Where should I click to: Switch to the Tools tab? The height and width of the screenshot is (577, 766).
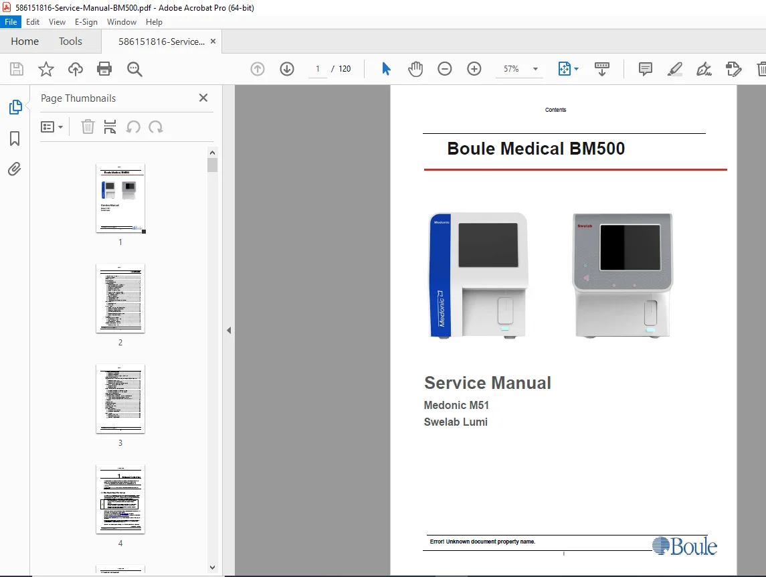70,42
